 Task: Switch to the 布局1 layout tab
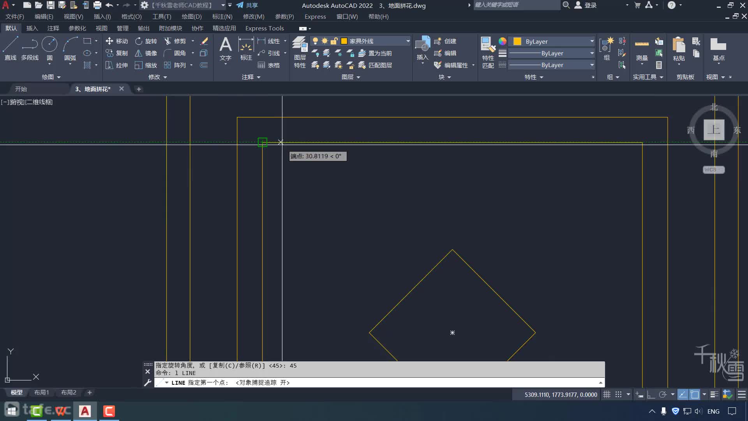click(x=41, y=393)
